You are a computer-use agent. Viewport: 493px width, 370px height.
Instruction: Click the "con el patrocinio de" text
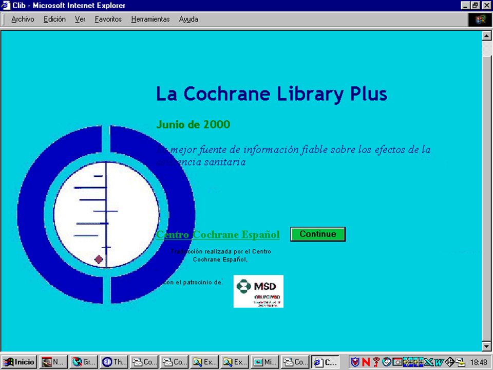click(x=193, y=283)
